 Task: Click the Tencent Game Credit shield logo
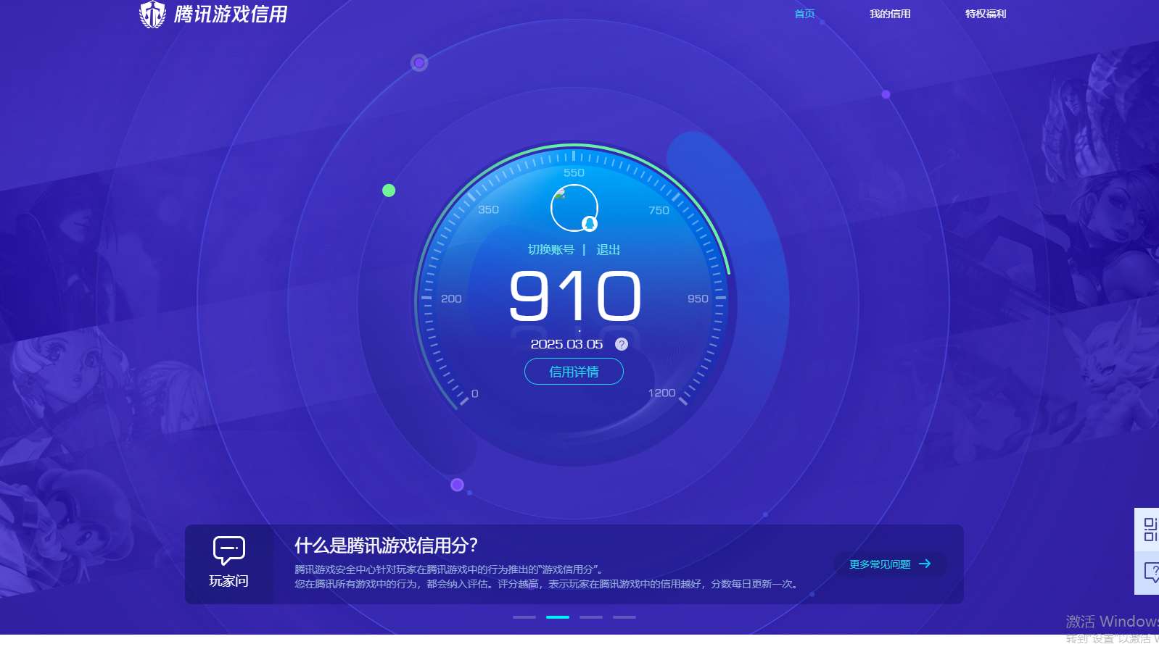click(x=152, y=14)
